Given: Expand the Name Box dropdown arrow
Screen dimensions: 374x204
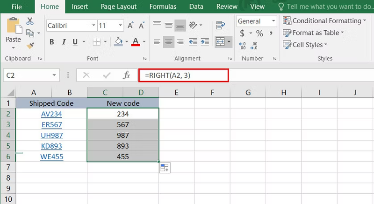Looking at the screenshot, I should (54, 75).
